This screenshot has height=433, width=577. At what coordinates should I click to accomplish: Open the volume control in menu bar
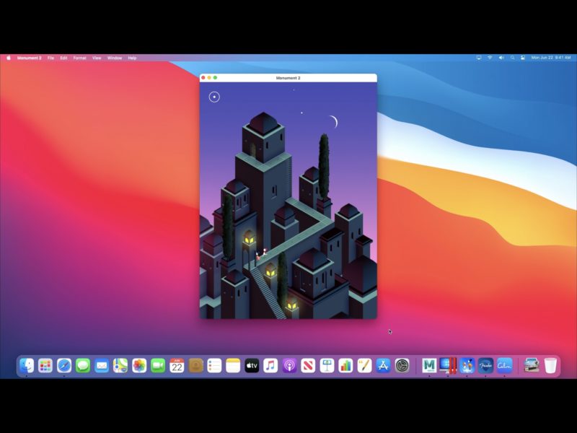[501, 58]
